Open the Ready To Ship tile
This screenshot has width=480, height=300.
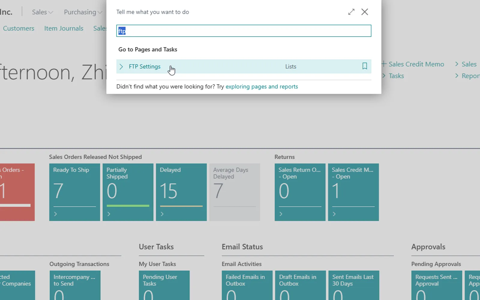[75, 192]
